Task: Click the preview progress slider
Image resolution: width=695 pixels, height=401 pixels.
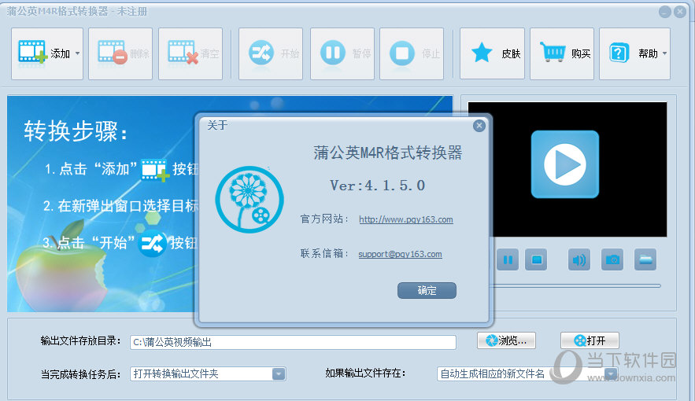Action: tap(576, 286)
